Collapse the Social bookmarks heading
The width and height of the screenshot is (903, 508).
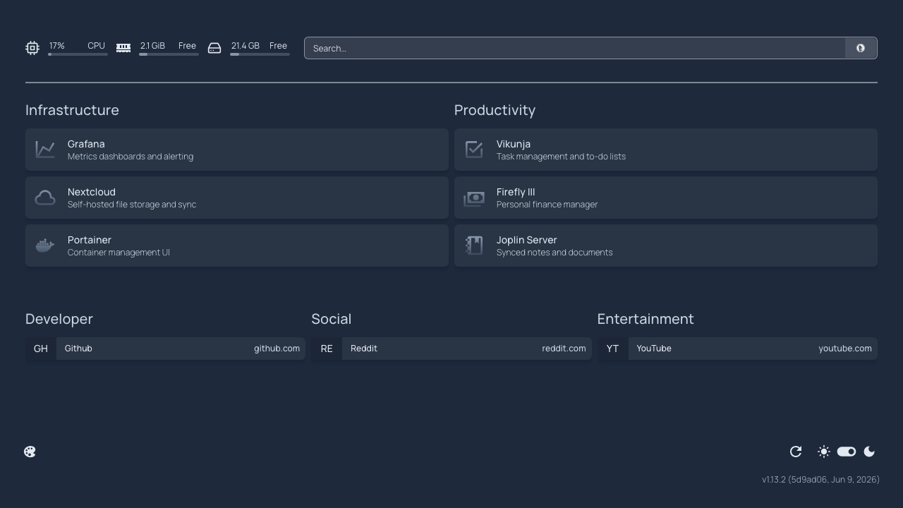coord(332,319)
